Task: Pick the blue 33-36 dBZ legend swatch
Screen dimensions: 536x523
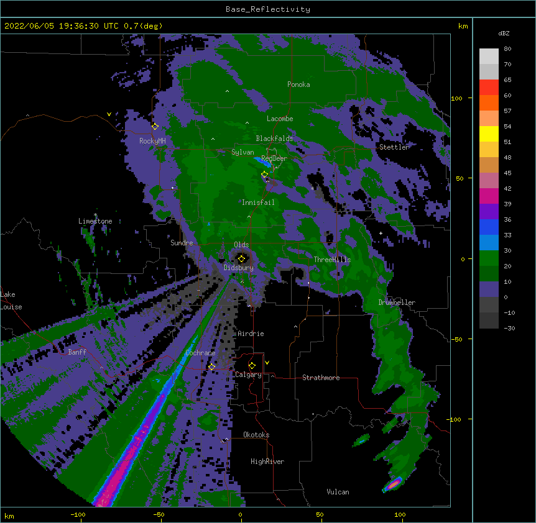Action: coord(489,227)
